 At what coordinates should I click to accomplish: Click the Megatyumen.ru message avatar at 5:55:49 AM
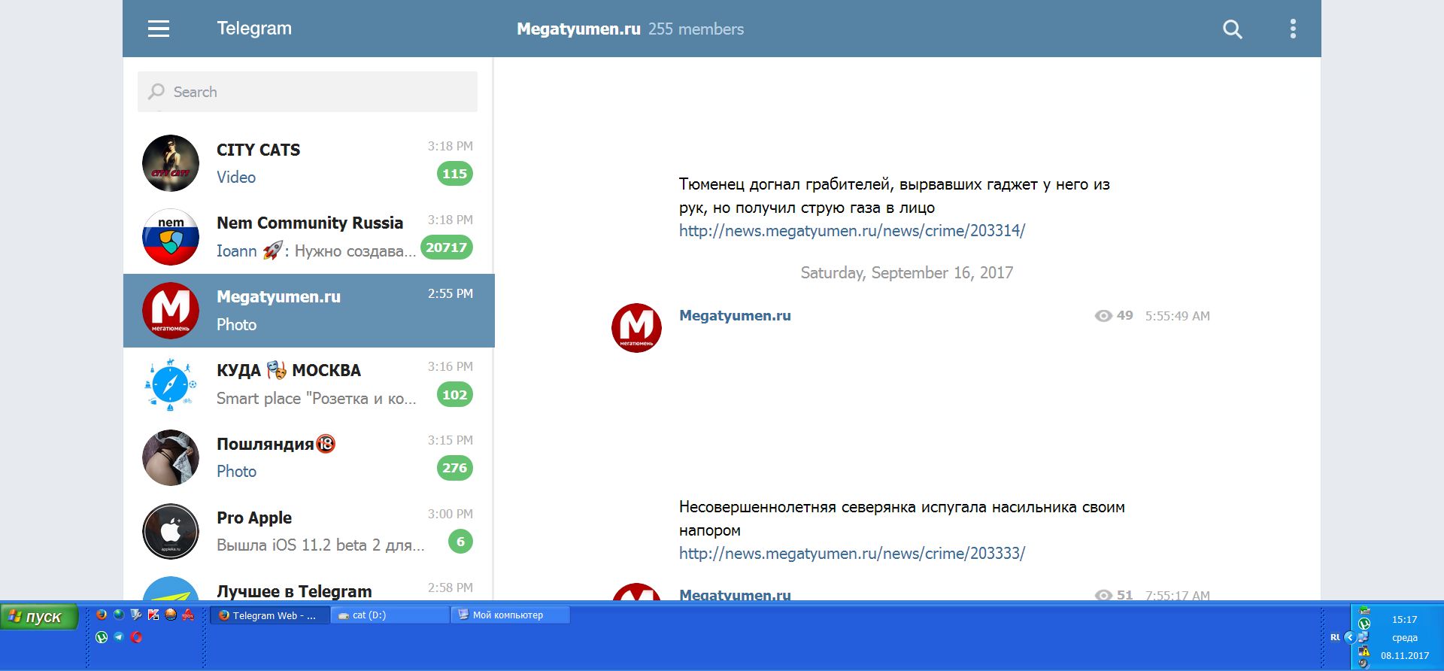(636, 328)
